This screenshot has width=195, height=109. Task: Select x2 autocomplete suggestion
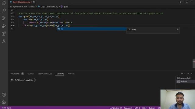point(92,29)
